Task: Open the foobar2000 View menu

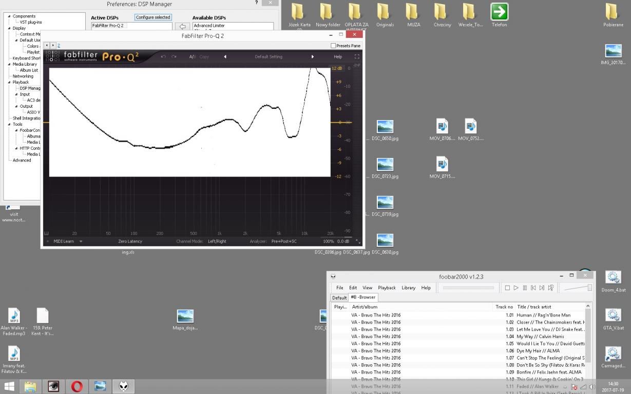Action: pos(368,288)
